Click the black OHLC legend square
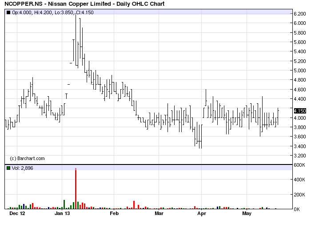The width and height of the screenshot is (311, 227). (x=8, y=12)
